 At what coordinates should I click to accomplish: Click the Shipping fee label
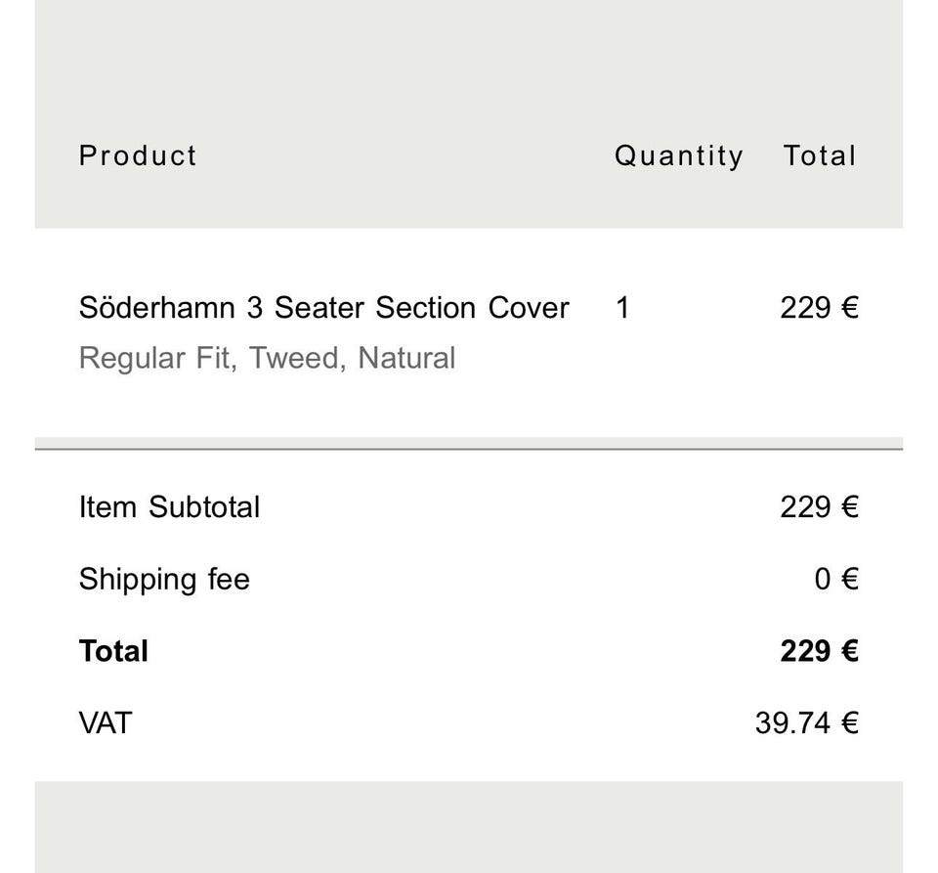tap(164, 580)
